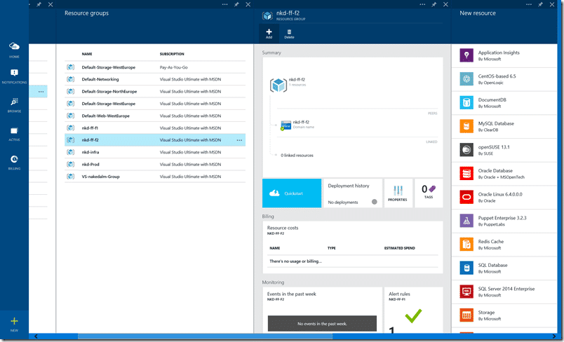Select the Default-Networking resource group
The width and height of the screenshot is (564, 342).
pyautogui.click(x=155, y=79)
